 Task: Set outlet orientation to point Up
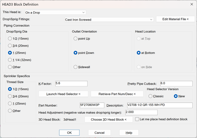click(x=76, y=39)
